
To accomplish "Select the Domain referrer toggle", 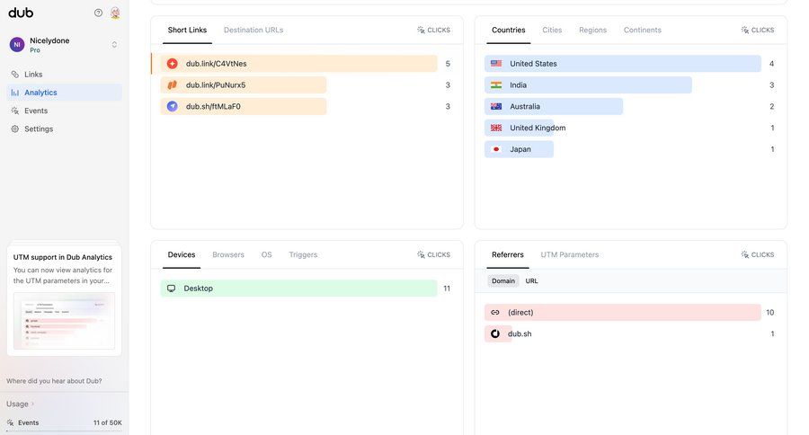I will [503, 281].
